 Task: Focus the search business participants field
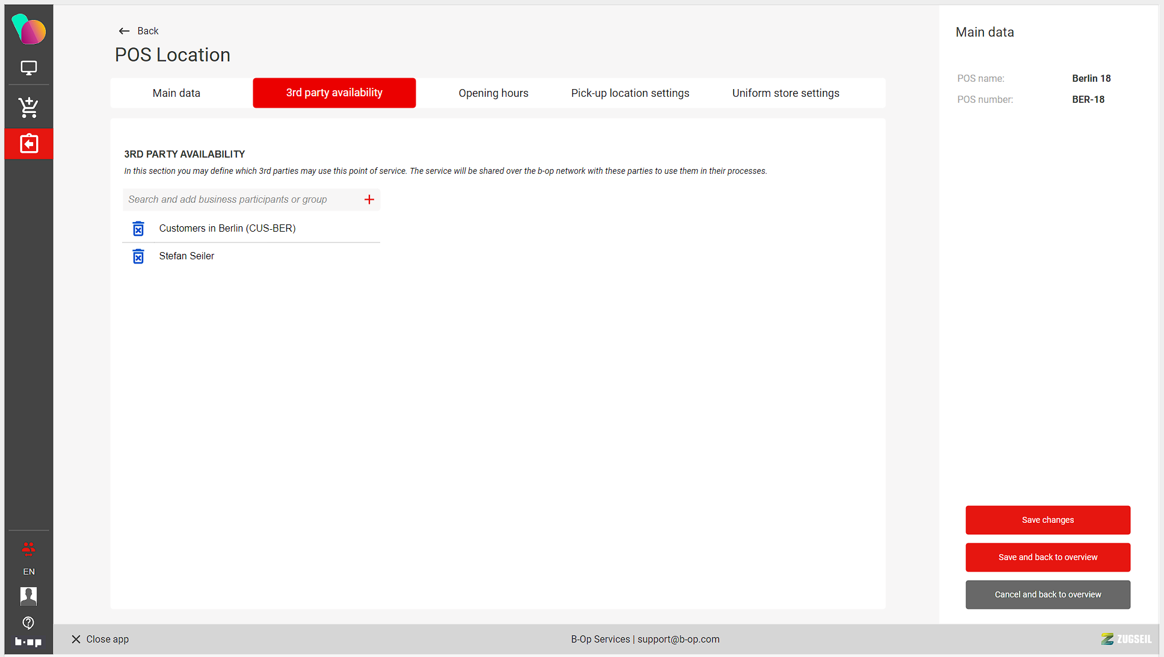point(241,200)
